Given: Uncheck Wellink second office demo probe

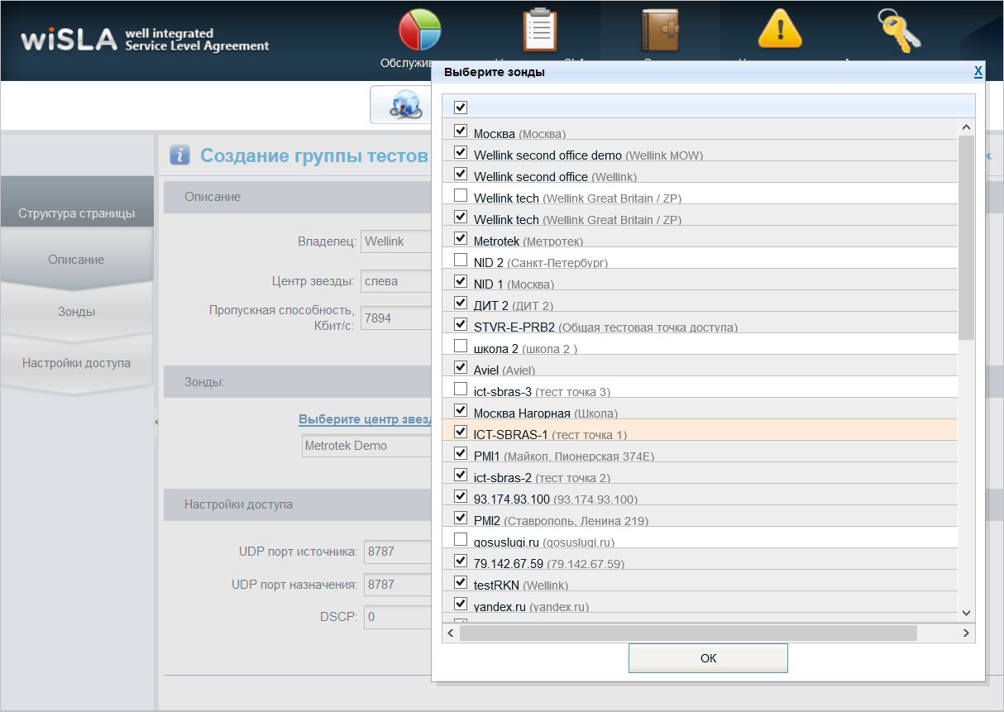Looking at the screenshot, I should (461, 152).
